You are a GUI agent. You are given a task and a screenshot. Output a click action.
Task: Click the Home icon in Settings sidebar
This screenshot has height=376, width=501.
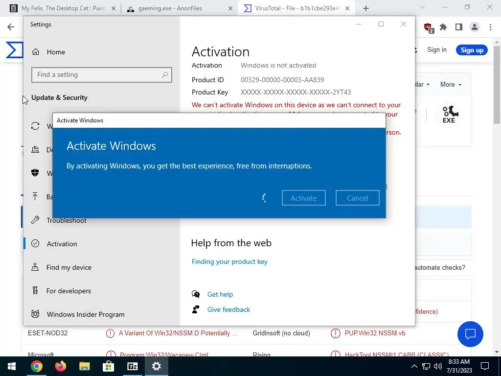coord(35,52)
